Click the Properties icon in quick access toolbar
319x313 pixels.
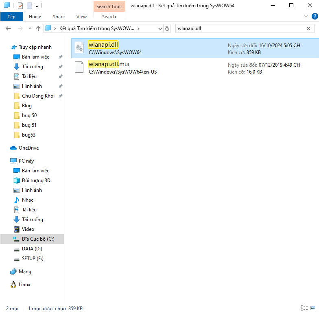[x=20, y=6]
